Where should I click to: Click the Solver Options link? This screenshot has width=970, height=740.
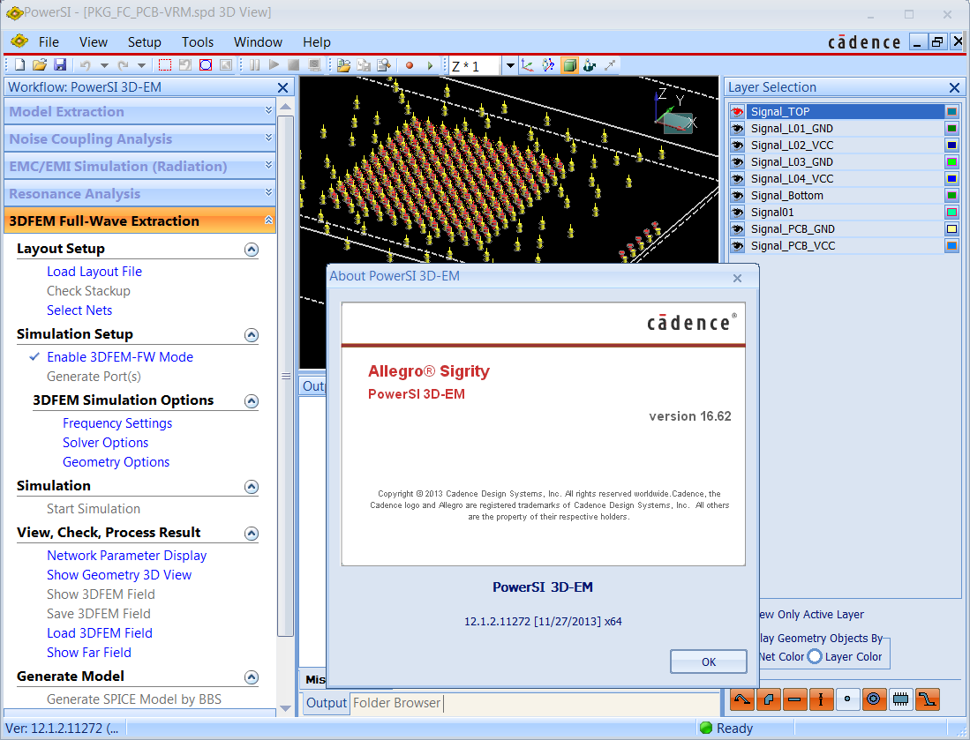pos(105,443)
